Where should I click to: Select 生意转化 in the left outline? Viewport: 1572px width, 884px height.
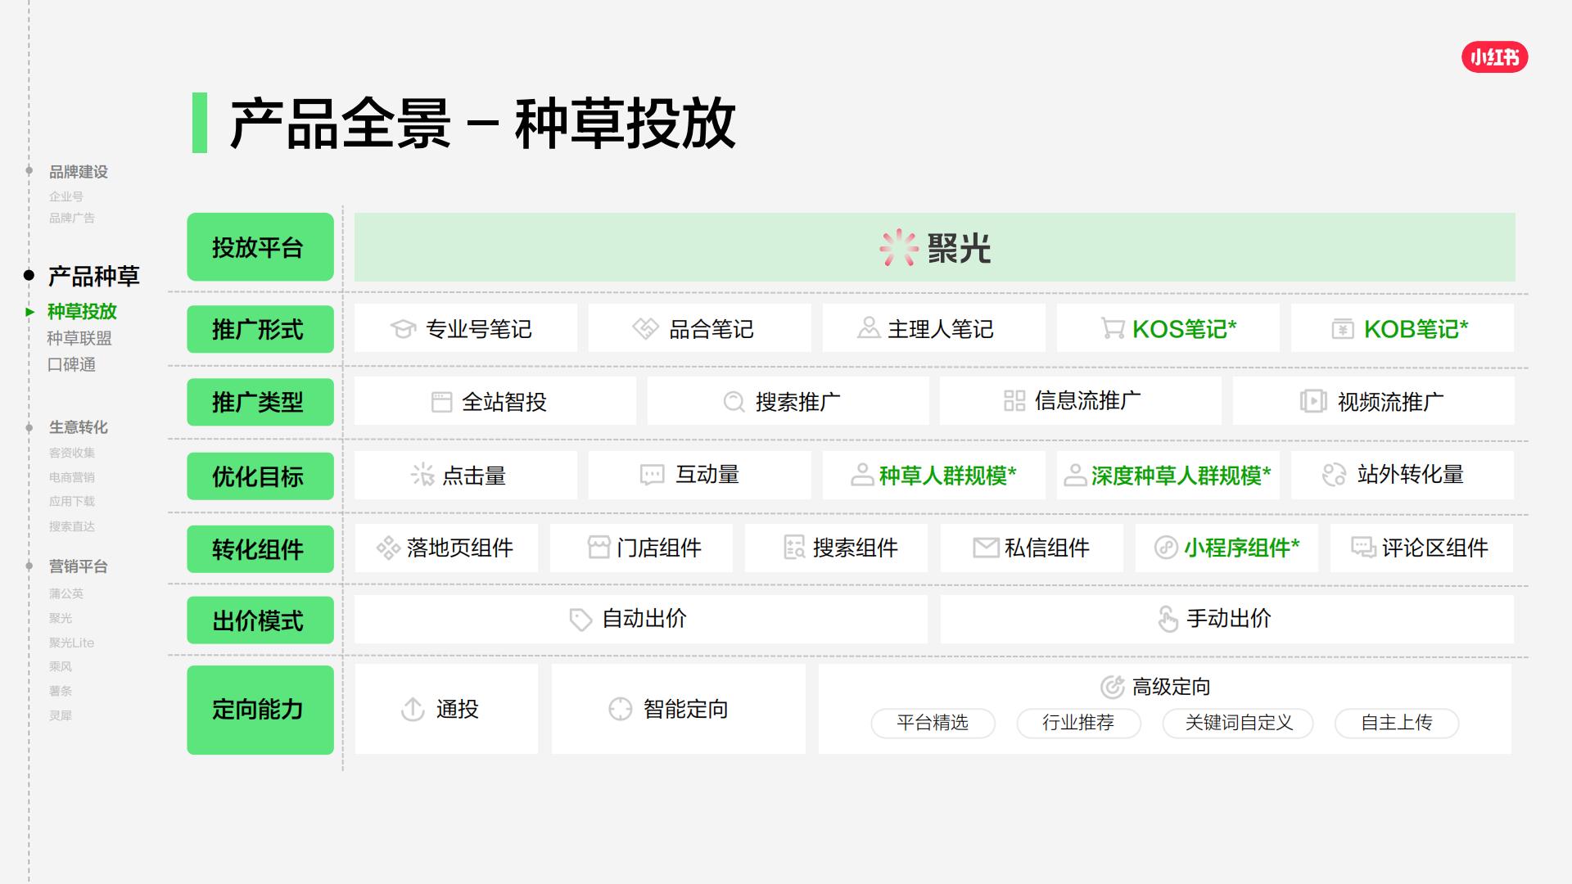click(x=79, y=427)
